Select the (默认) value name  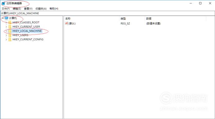(72, 24)
